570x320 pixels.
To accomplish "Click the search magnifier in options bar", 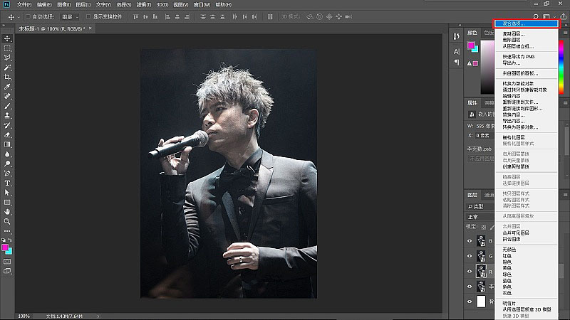I will coord(536,16).
